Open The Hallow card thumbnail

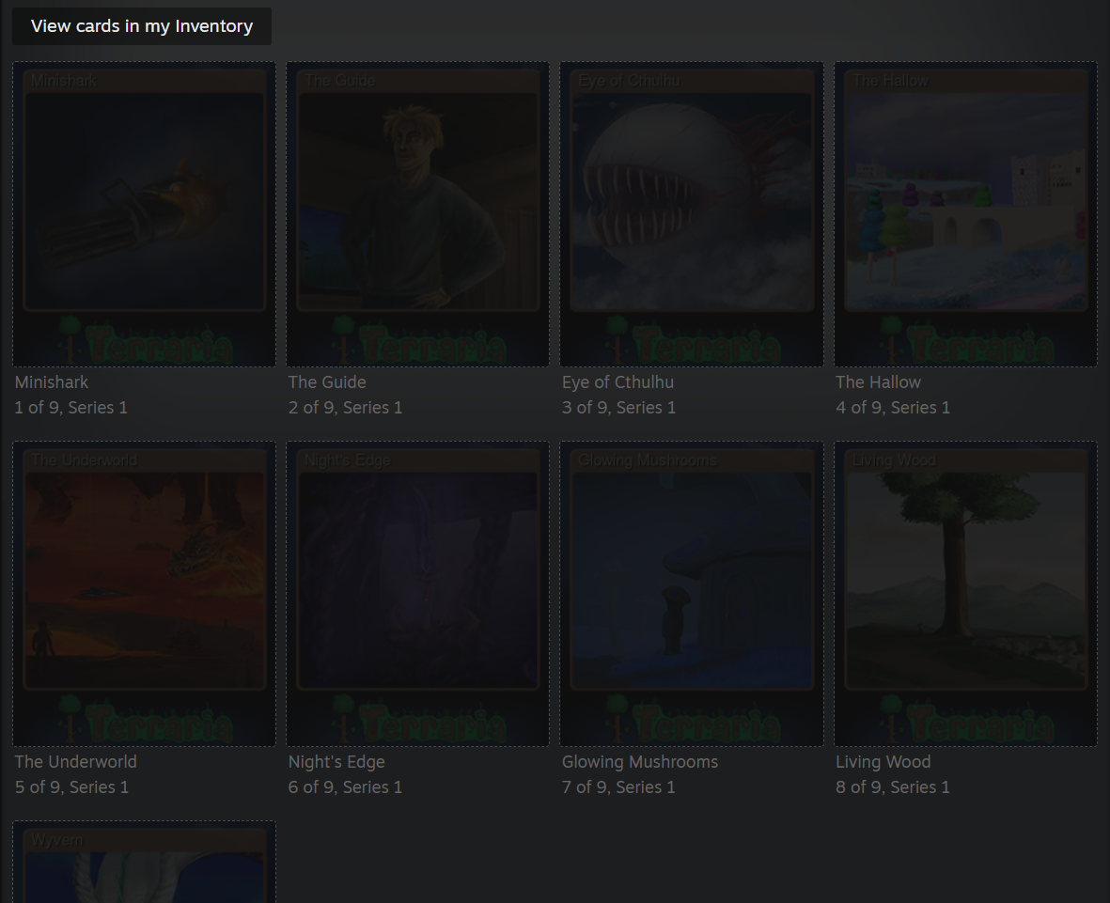point(965,213)
